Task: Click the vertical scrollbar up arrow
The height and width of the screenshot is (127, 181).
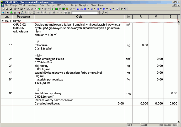Action: tap(179, 21)
